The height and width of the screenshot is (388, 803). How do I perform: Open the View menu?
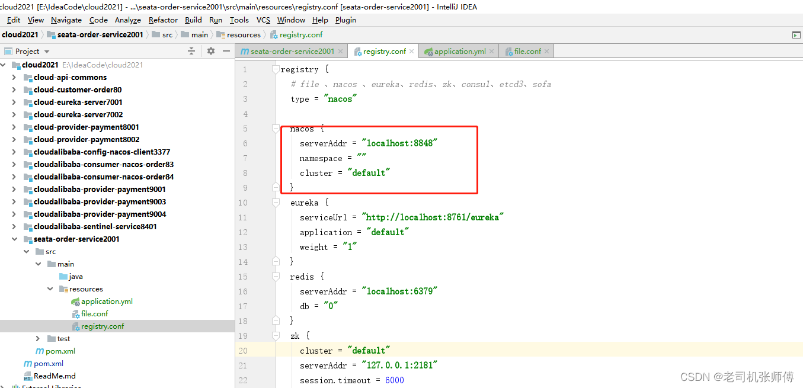pyautogui.click(x=36, y=20)
